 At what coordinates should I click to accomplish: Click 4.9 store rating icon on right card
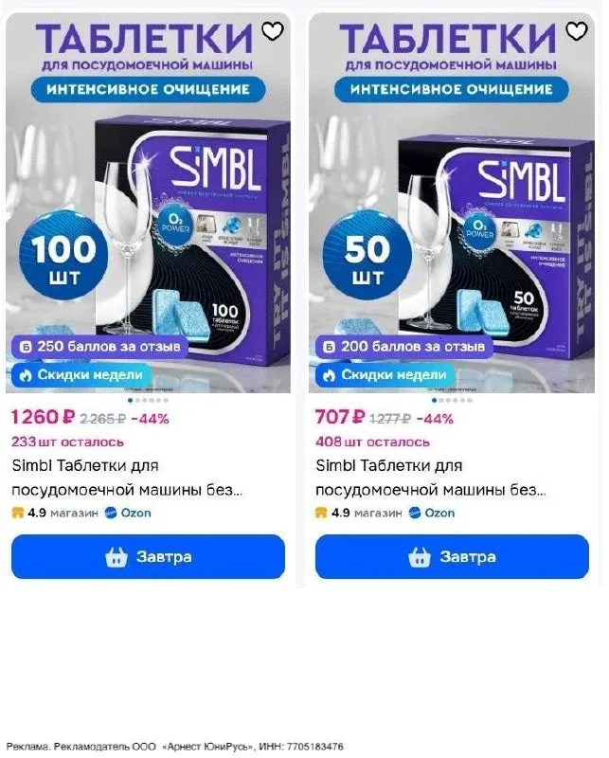(321, 513)
